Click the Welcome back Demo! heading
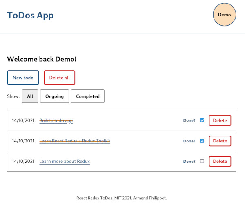 42,59
